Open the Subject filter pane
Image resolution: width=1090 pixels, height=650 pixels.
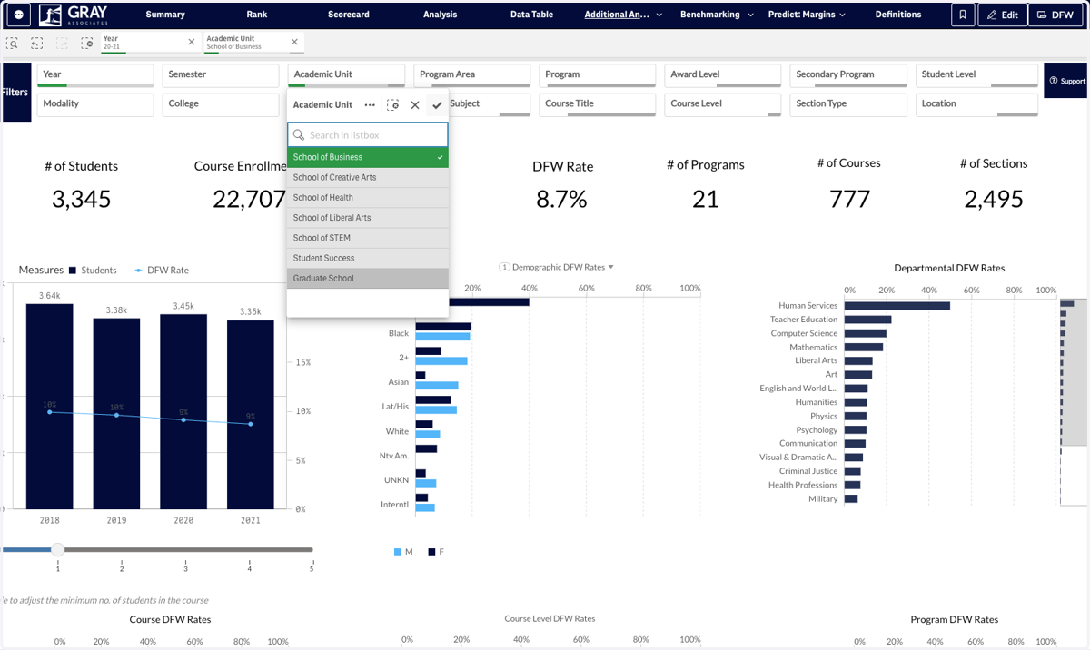(489, 104)
